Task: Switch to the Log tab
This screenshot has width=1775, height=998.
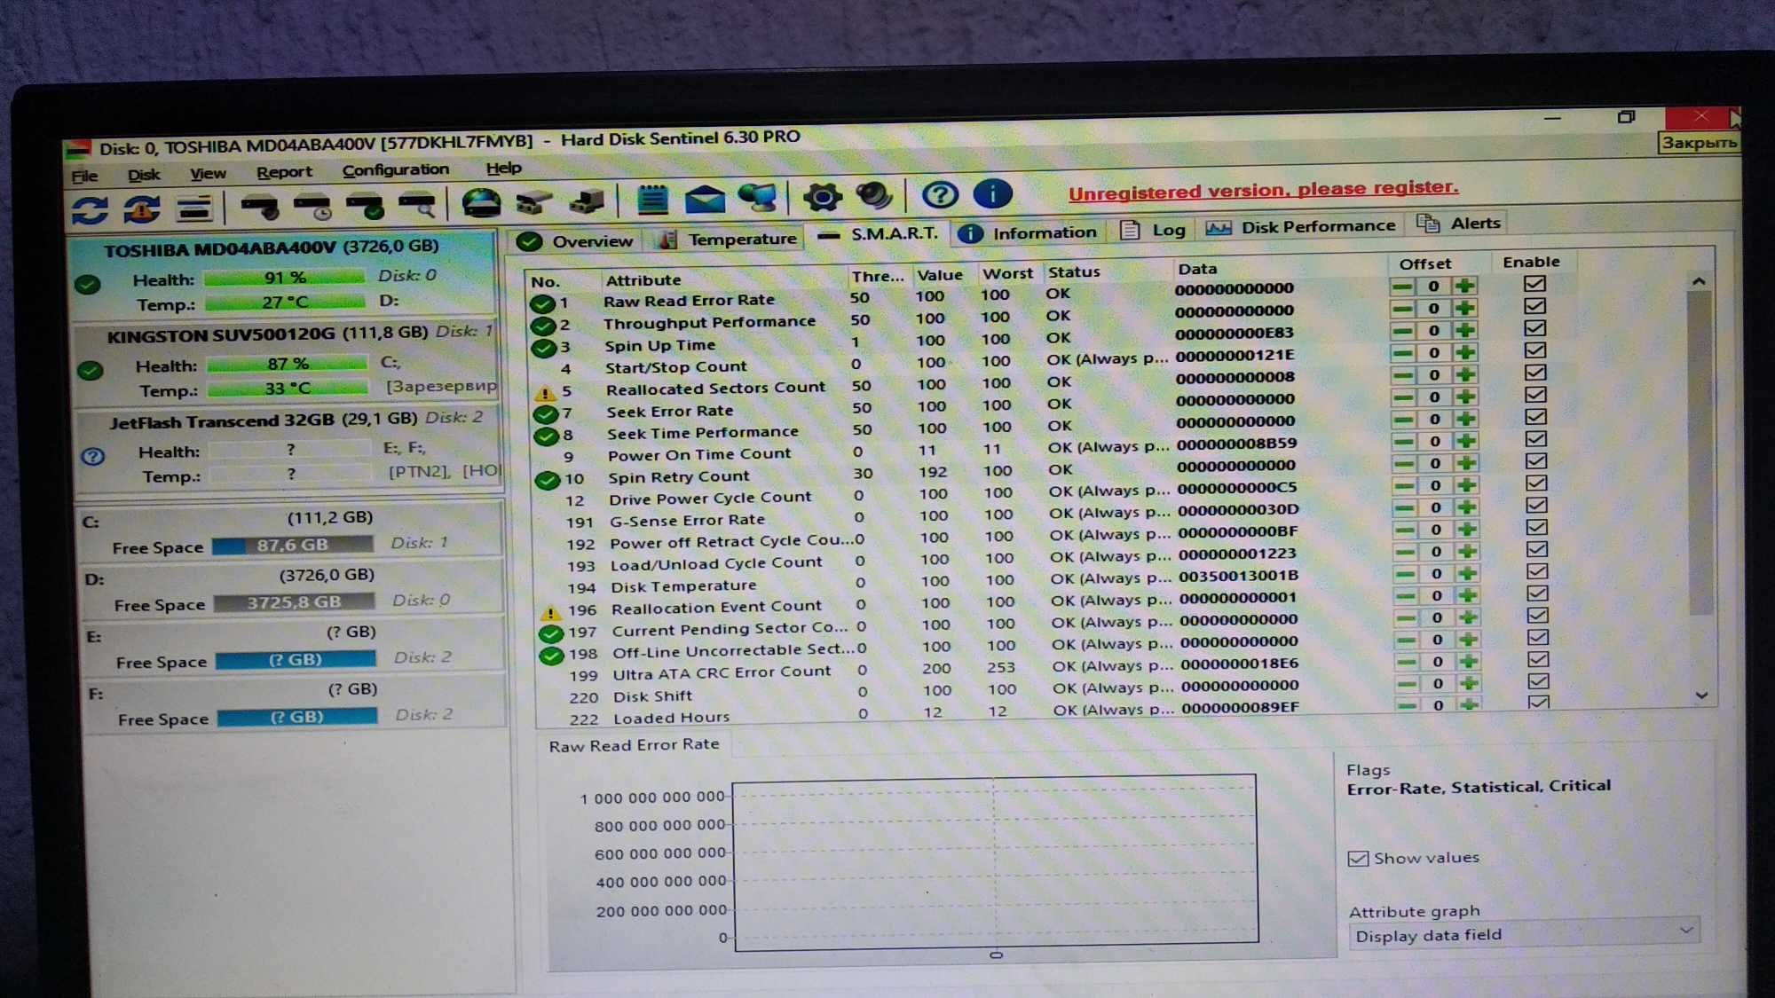Action: 1154,231
